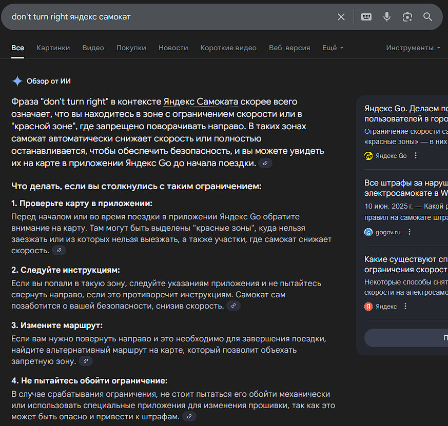Submit search with the magnifier icon
This screenshot has width=448, height=426.
[x=427, y=17]
